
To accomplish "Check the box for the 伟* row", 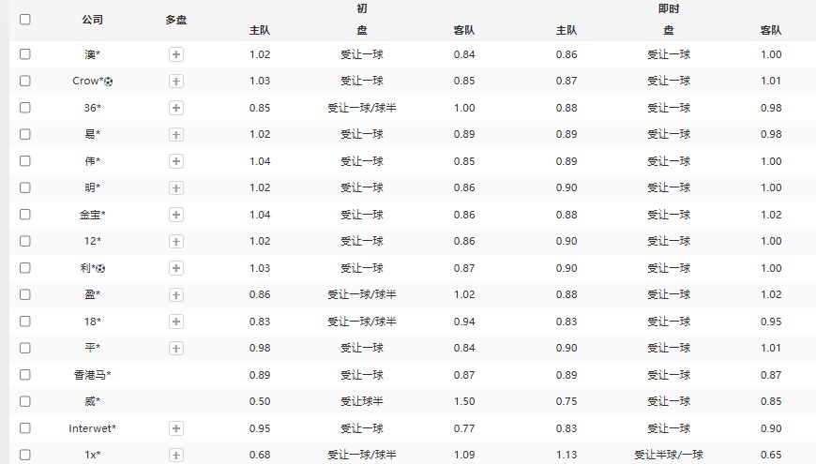I will 25,161.
